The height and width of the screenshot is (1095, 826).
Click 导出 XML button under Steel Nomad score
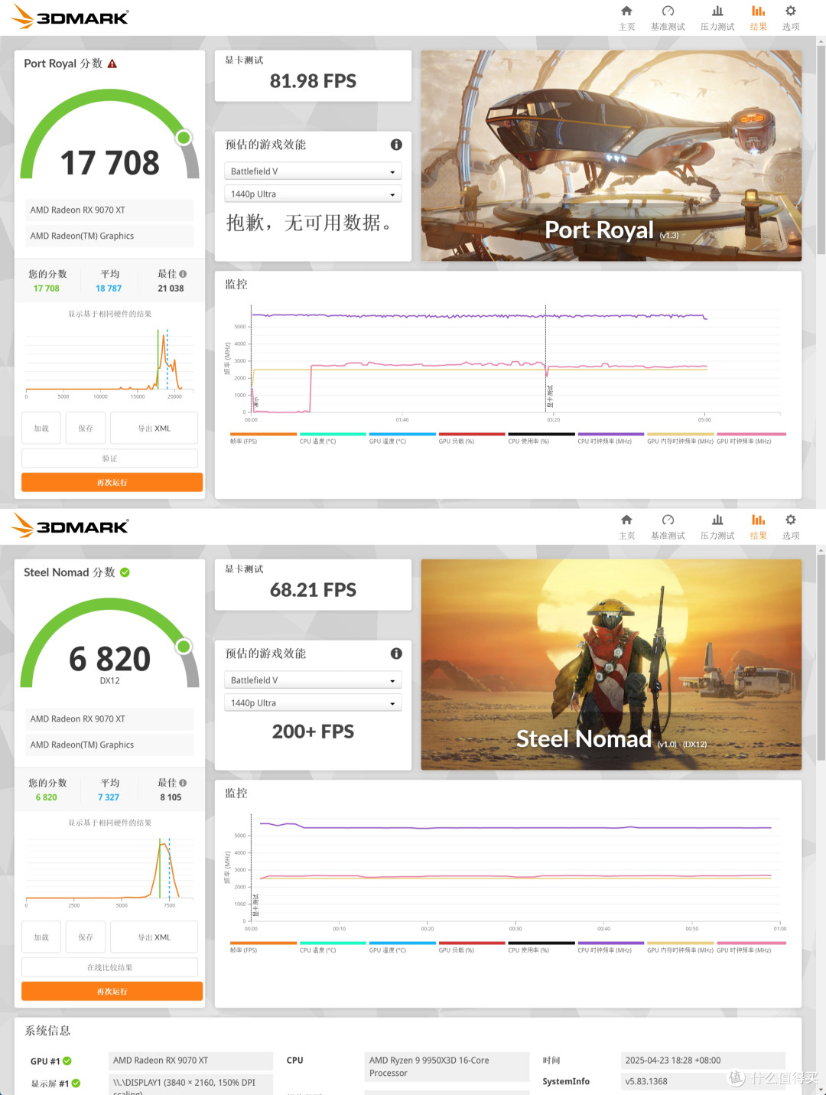pos(154,937)
